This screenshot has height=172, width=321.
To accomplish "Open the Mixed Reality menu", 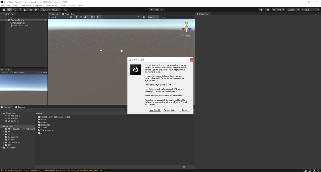I will (x=52, y=5).
